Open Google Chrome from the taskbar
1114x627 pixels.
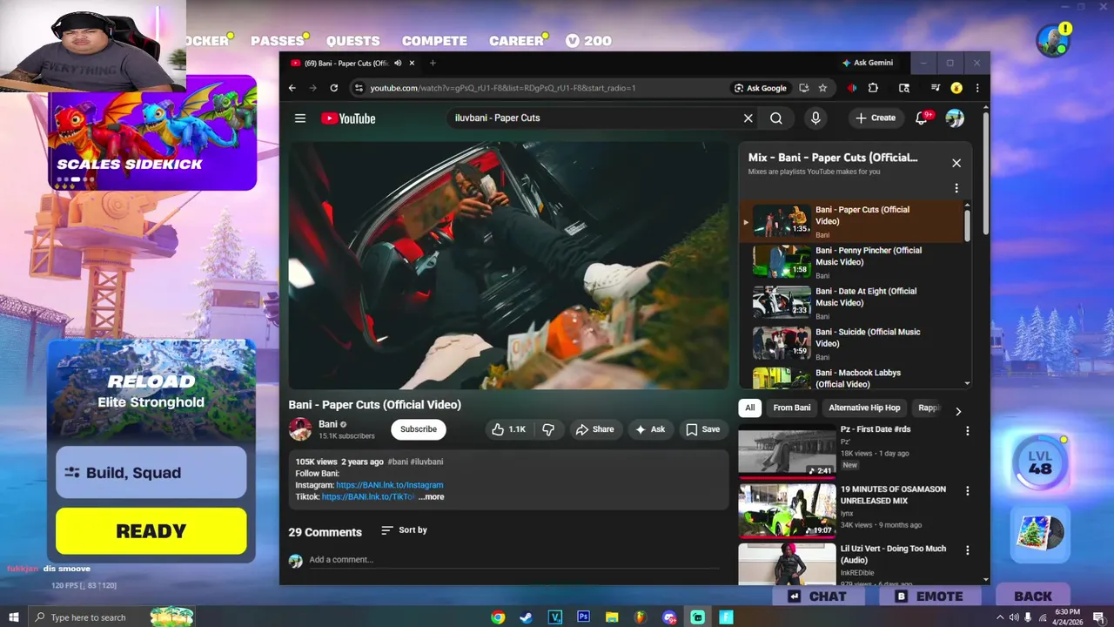pyautogui.click(x=498, y=617)
